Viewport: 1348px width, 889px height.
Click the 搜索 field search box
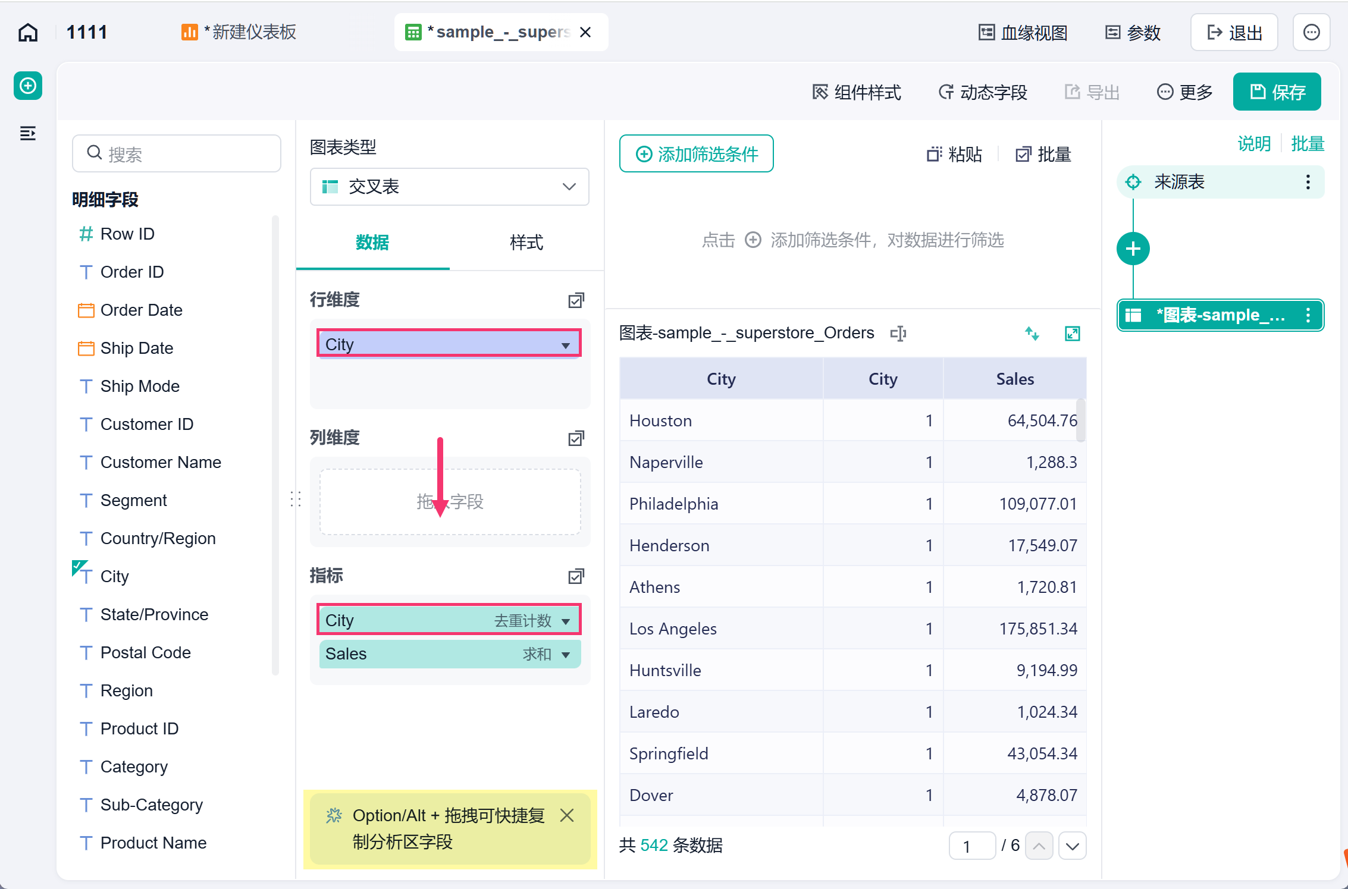coord(177,153)
